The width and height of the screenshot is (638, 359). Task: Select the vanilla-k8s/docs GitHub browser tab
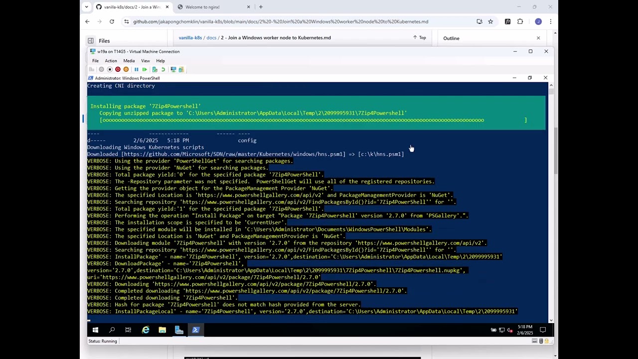click(132, 7)
